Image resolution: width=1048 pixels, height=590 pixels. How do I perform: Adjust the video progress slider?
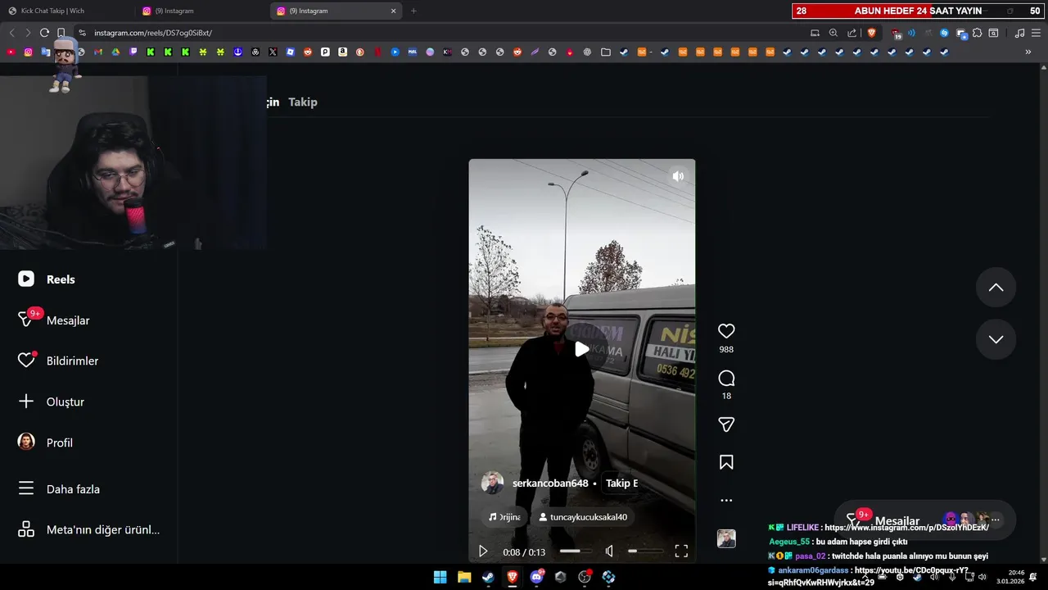(x=576, y=551)
